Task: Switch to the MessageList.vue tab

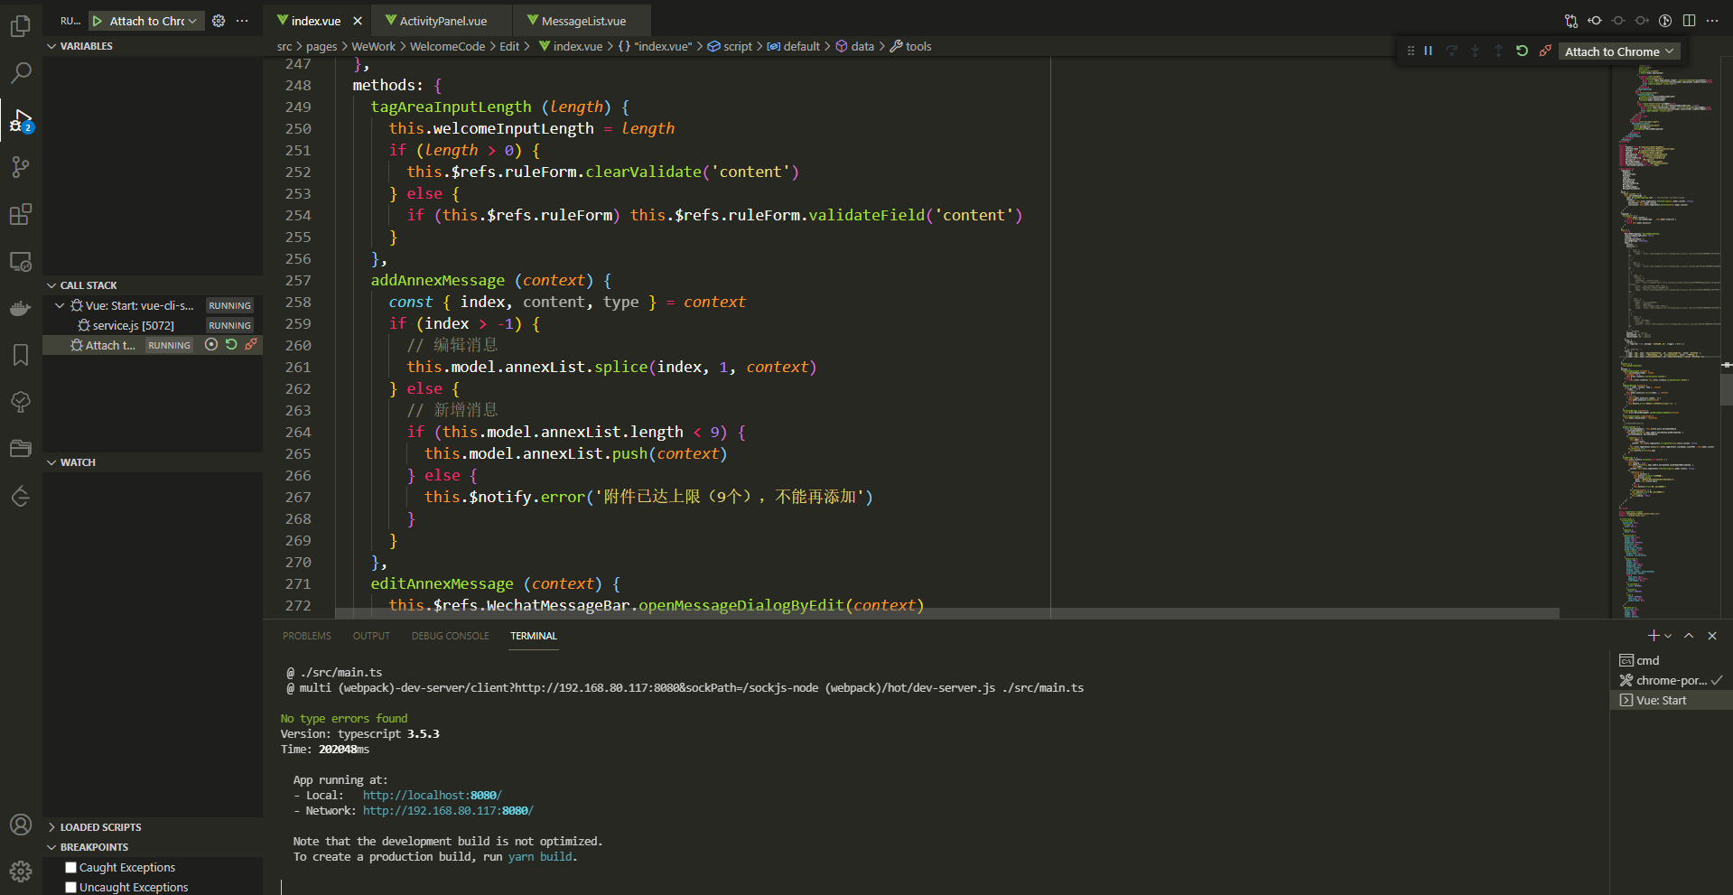Action: (x=582, y=21)
